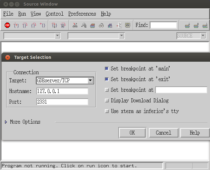Open the Registers window icon

click(75, 25)
